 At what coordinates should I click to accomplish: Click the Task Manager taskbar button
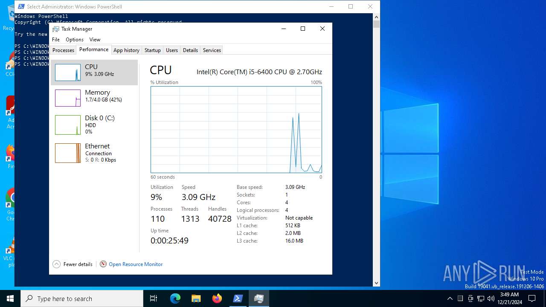tap(258, 298)
